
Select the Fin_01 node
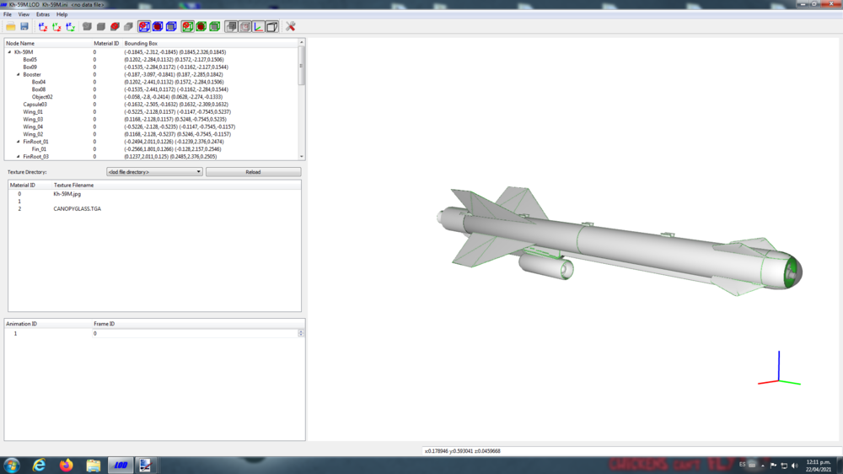tap(39, 149)
